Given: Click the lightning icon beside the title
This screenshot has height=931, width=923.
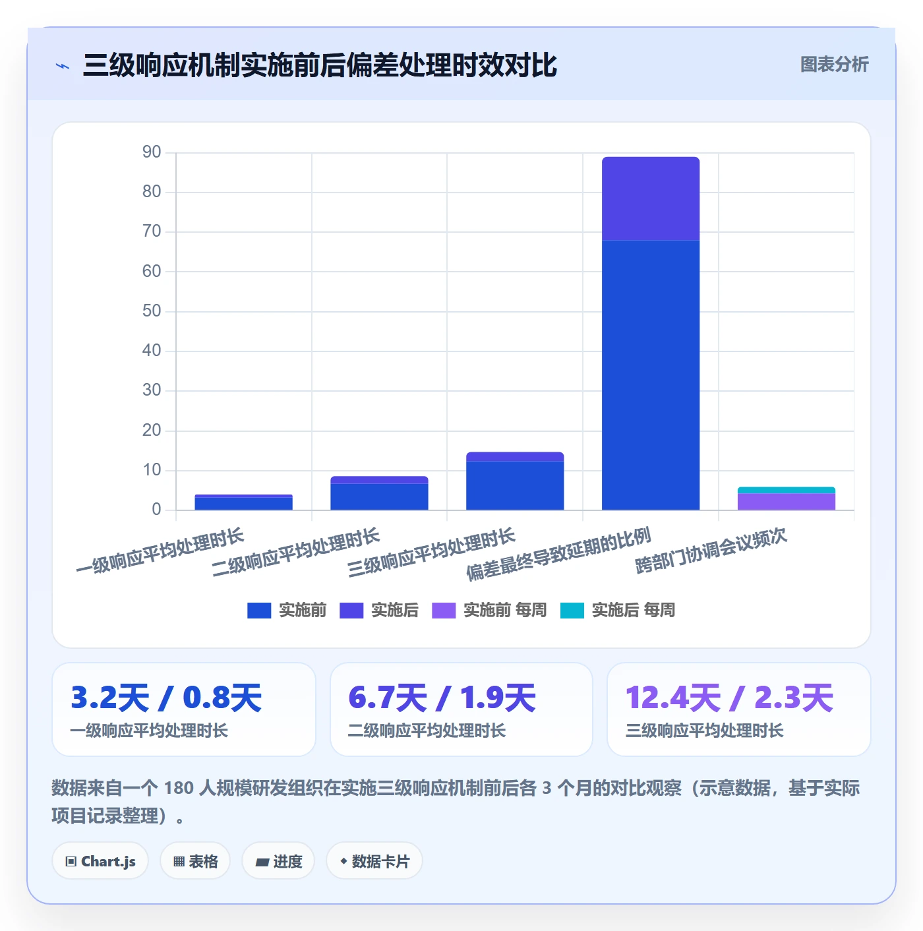Looking at the screenshot, I should 63,66.
